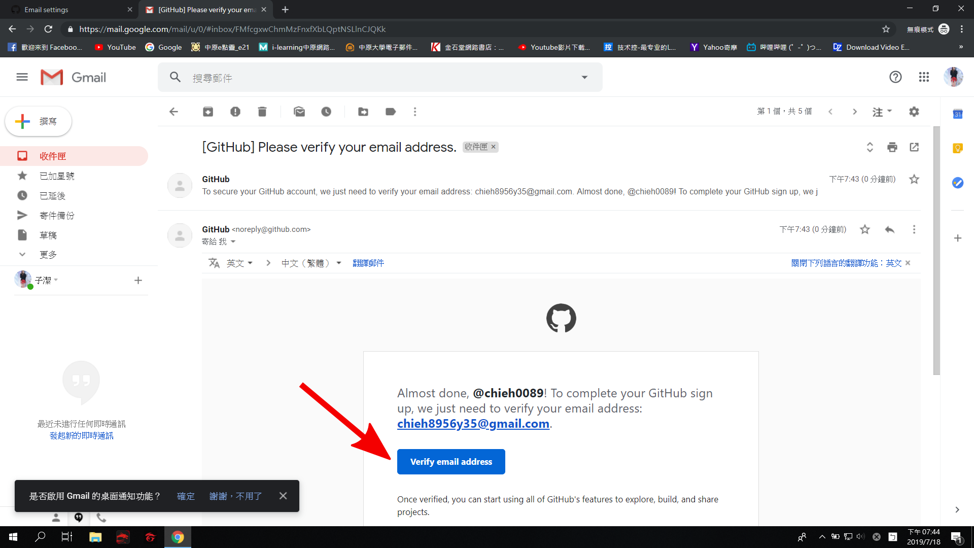This screenshot has height=548, width=974.
Task: Star the expanded GitHub message
Action: tap(865, 229)
